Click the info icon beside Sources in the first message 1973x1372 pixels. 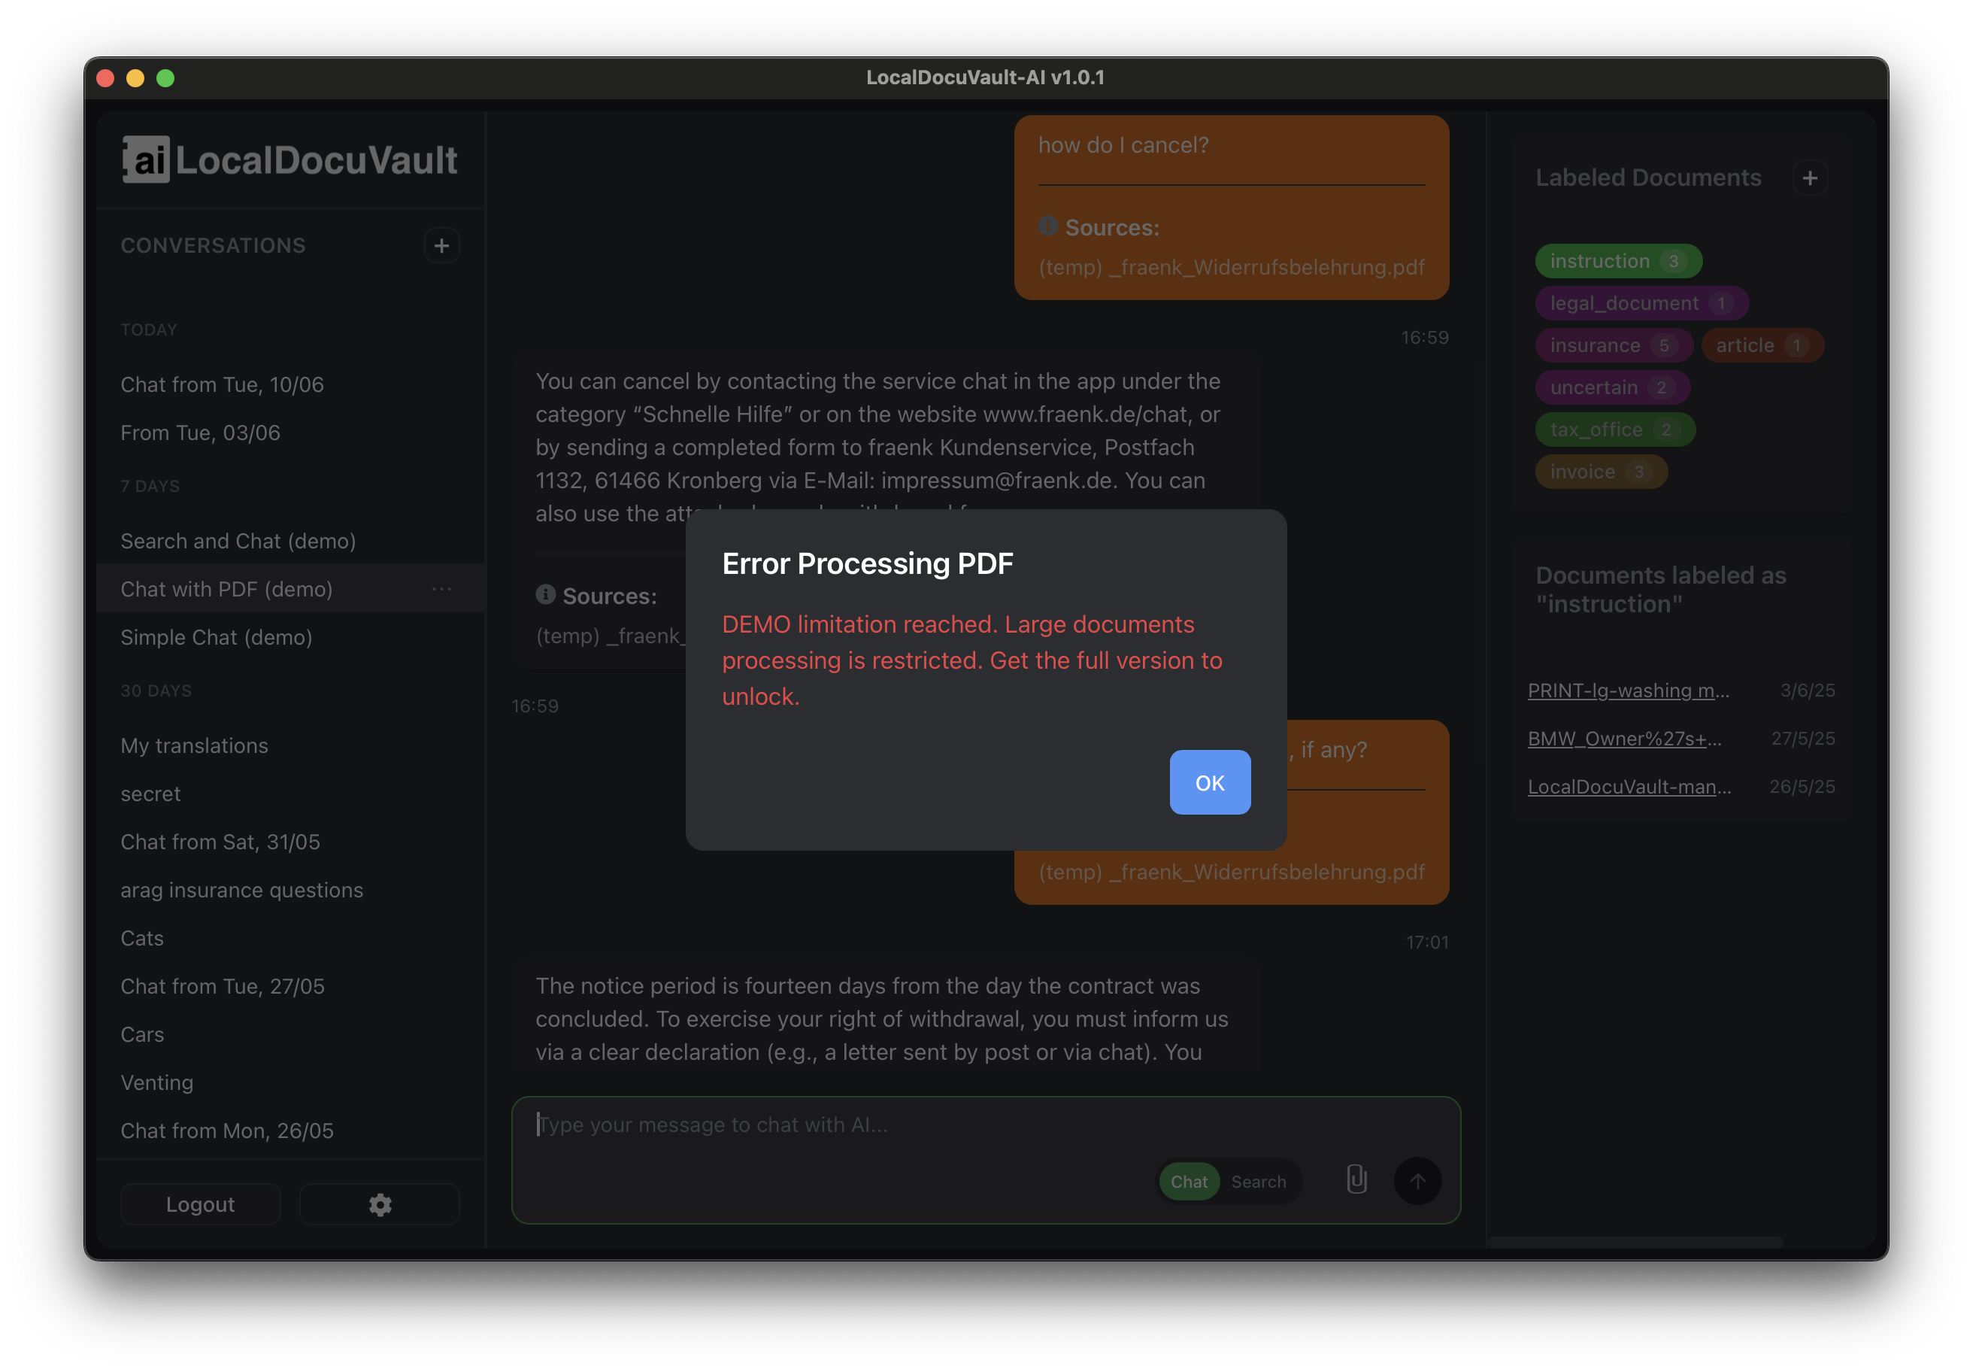coord(1047,226)
